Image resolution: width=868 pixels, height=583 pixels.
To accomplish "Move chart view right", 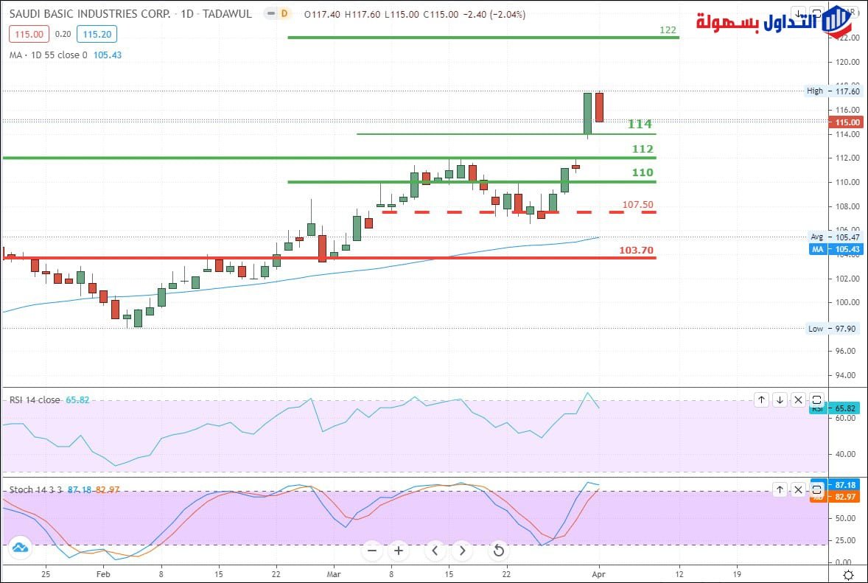I will point(462,551).
